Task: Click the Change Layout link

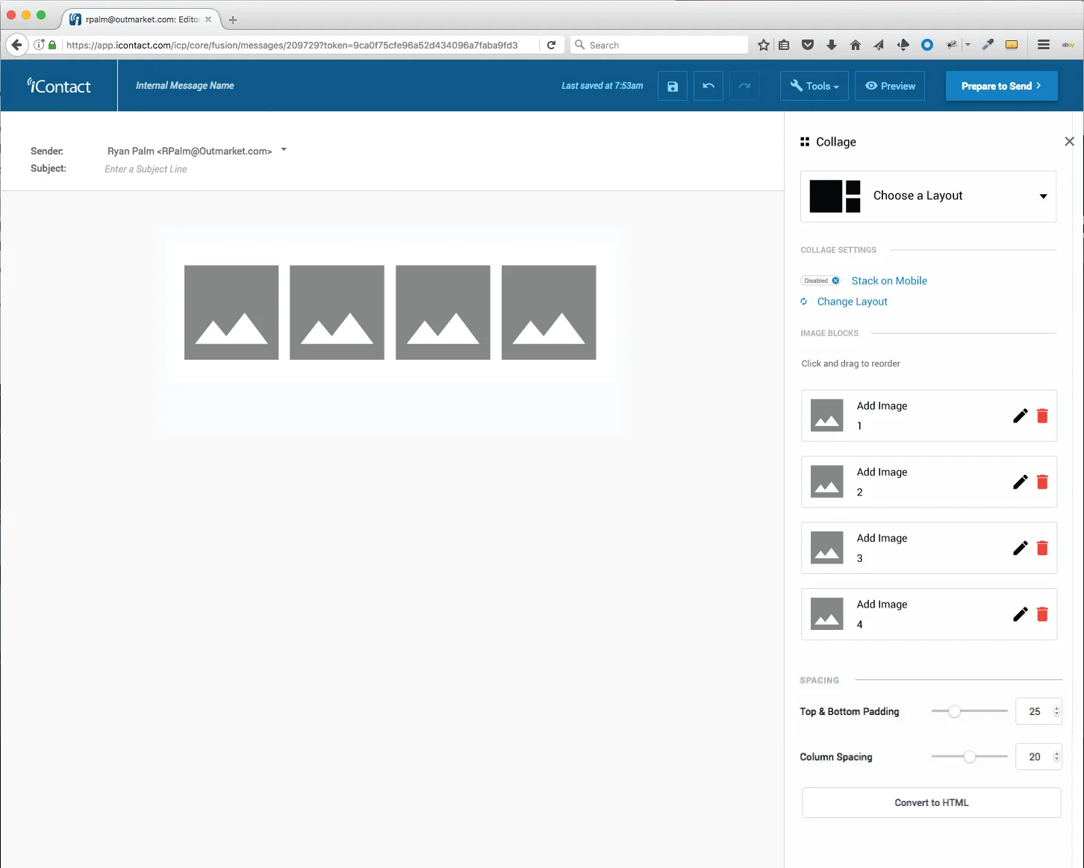Action: pyautogui.click(x=852, y=302)
